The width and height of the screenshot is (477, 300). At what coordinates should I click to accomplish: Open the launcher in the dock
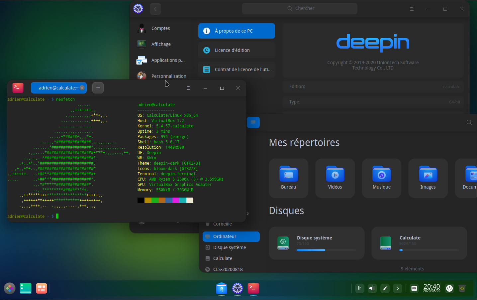[10, 288]
